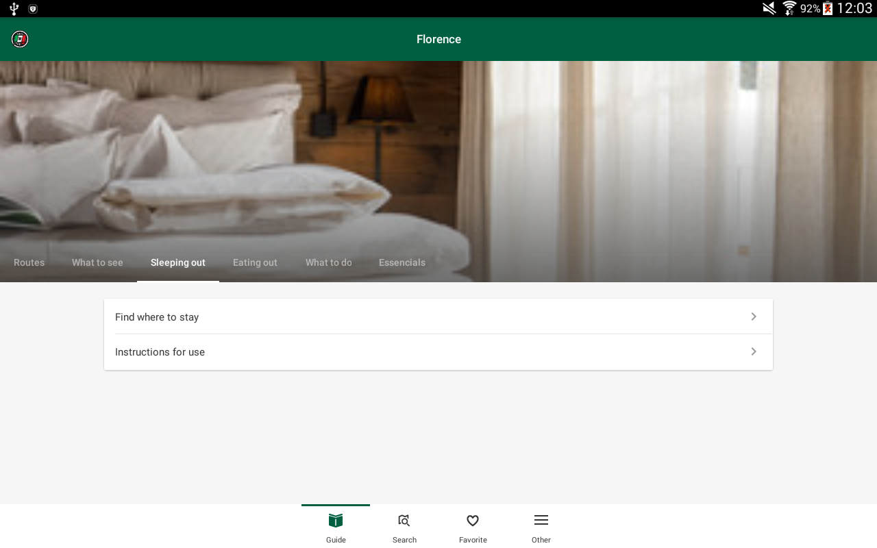Screen dimensions: 877x548
Task: Open the Essencials tab
Action: tap(402, 262)
